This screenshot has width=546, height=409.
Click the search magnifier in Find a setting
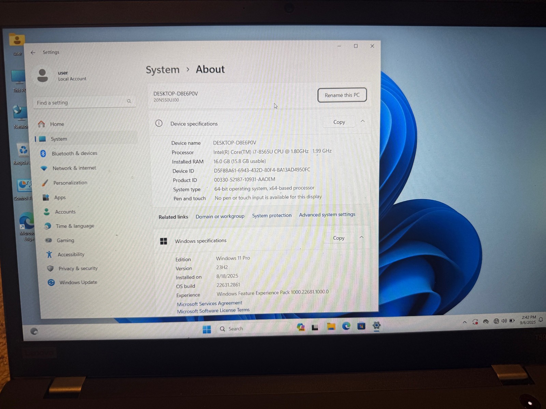[x=129, y=101]
